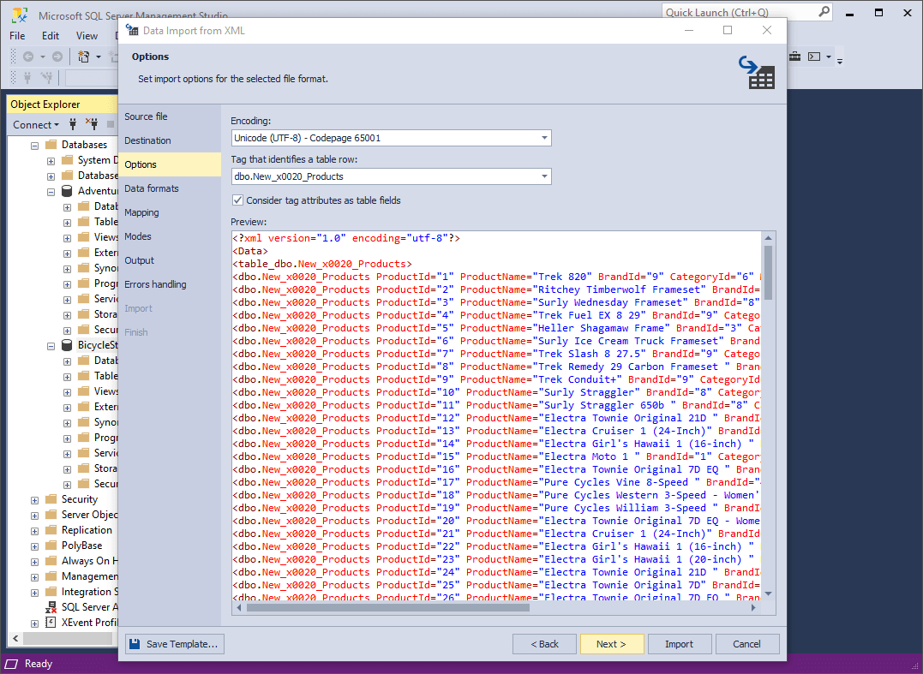This screenshot has width=923, height=674.
Task: Open the Encoding dropdown
Action: tap(544, 138)
